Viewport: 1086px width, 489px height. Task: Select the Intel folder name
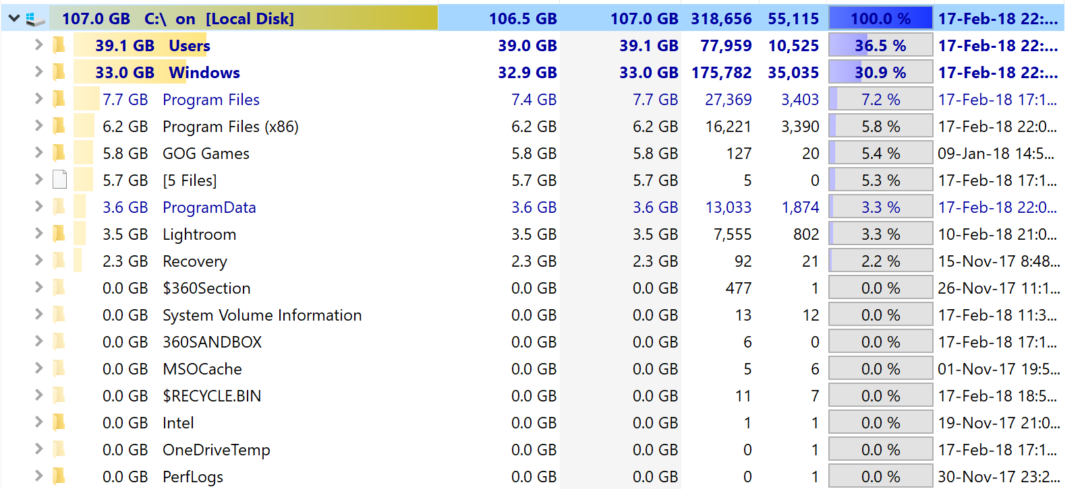178,423
